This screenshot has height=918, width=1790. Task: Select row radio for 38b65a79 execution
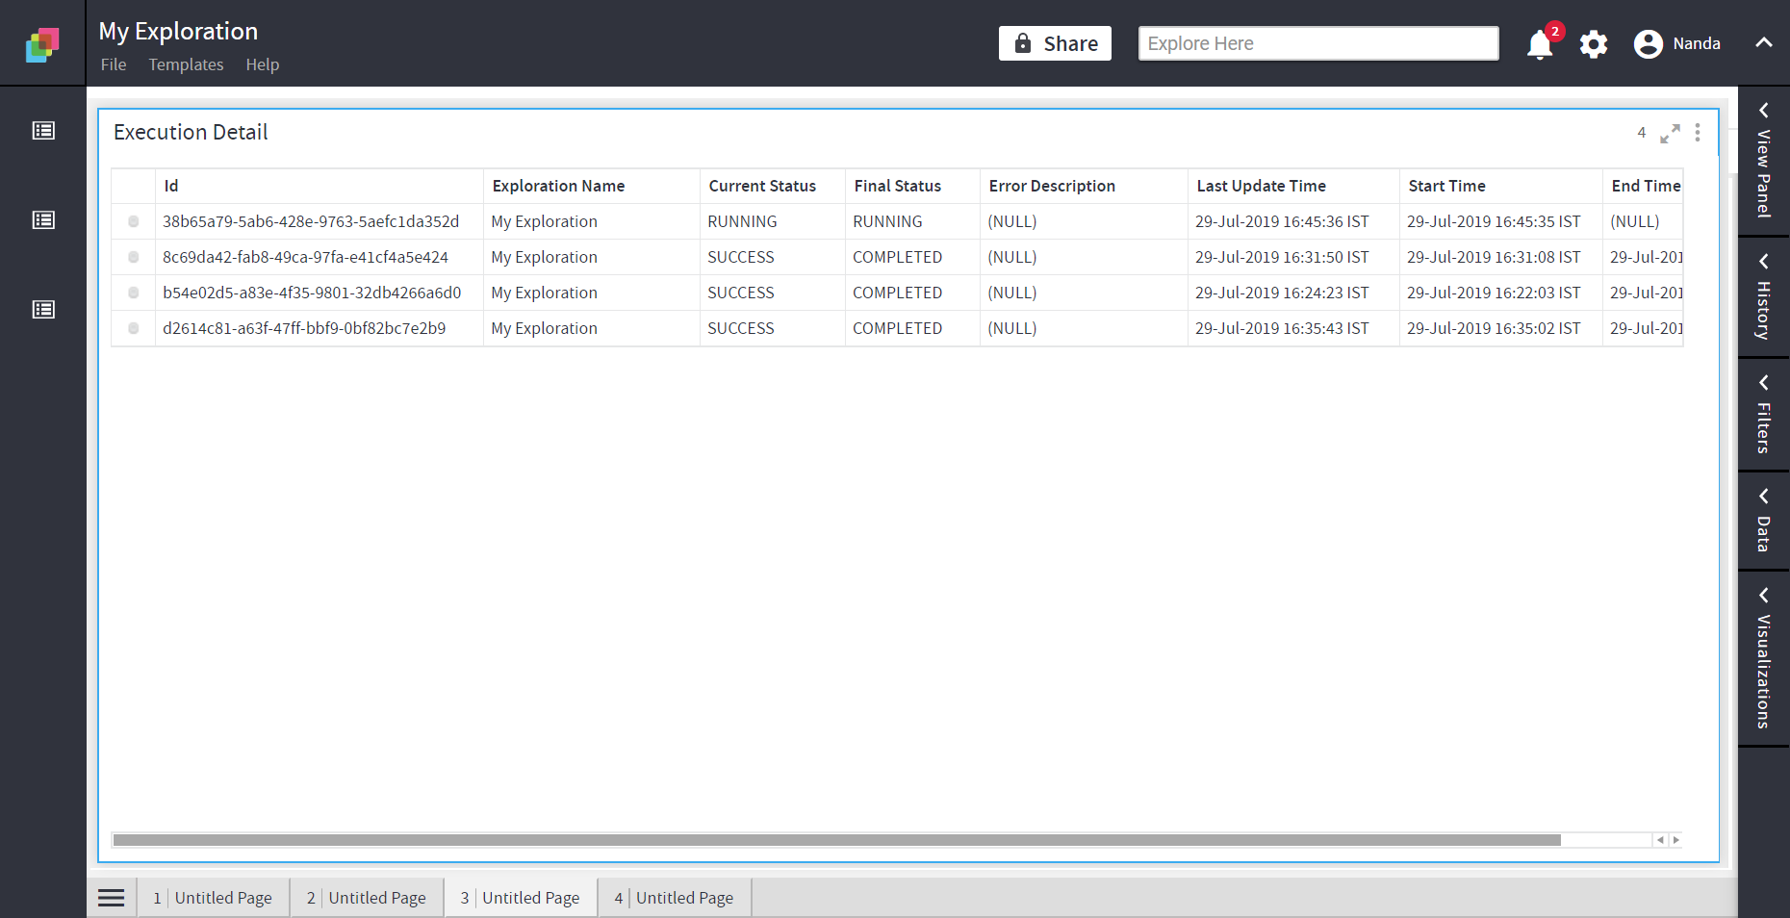click(134, 221)
